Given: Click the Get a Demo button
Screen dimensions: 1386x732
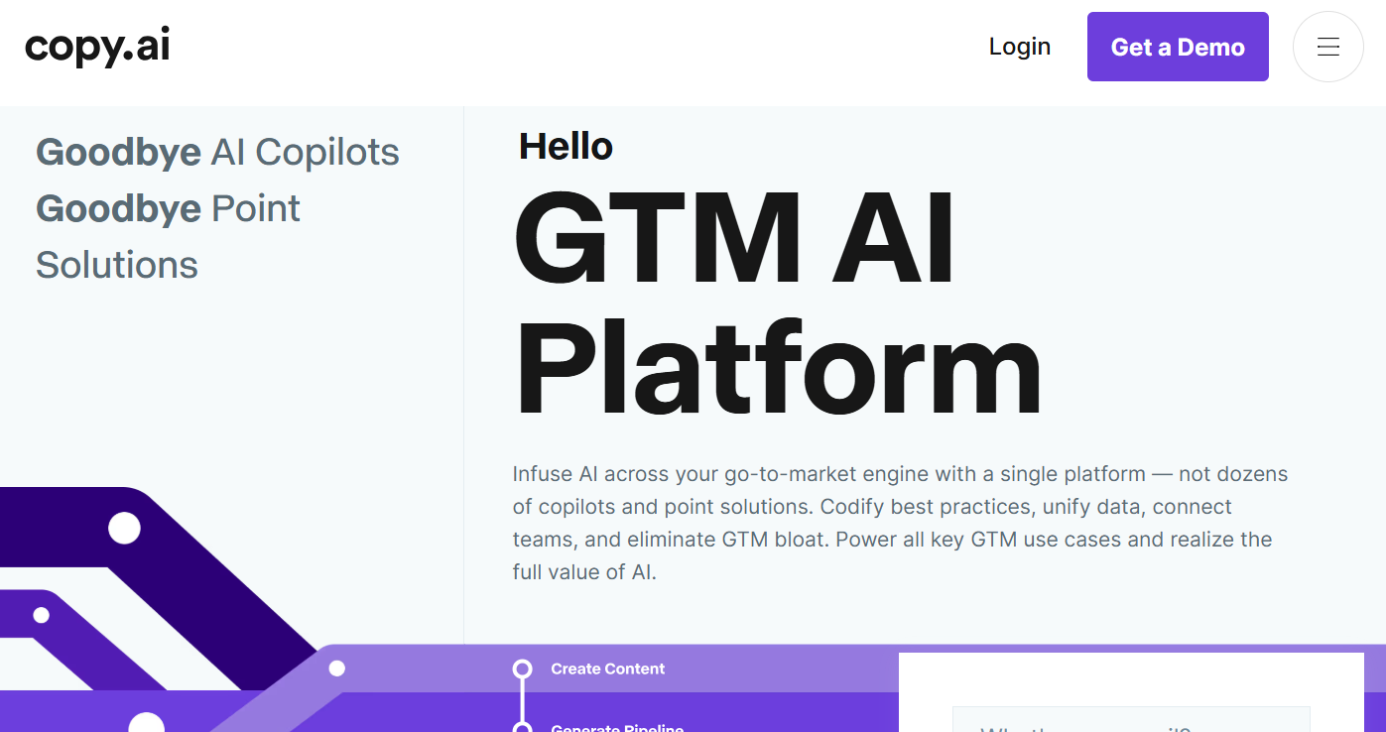Looking at the screenshot, I should coord(1178,47).
